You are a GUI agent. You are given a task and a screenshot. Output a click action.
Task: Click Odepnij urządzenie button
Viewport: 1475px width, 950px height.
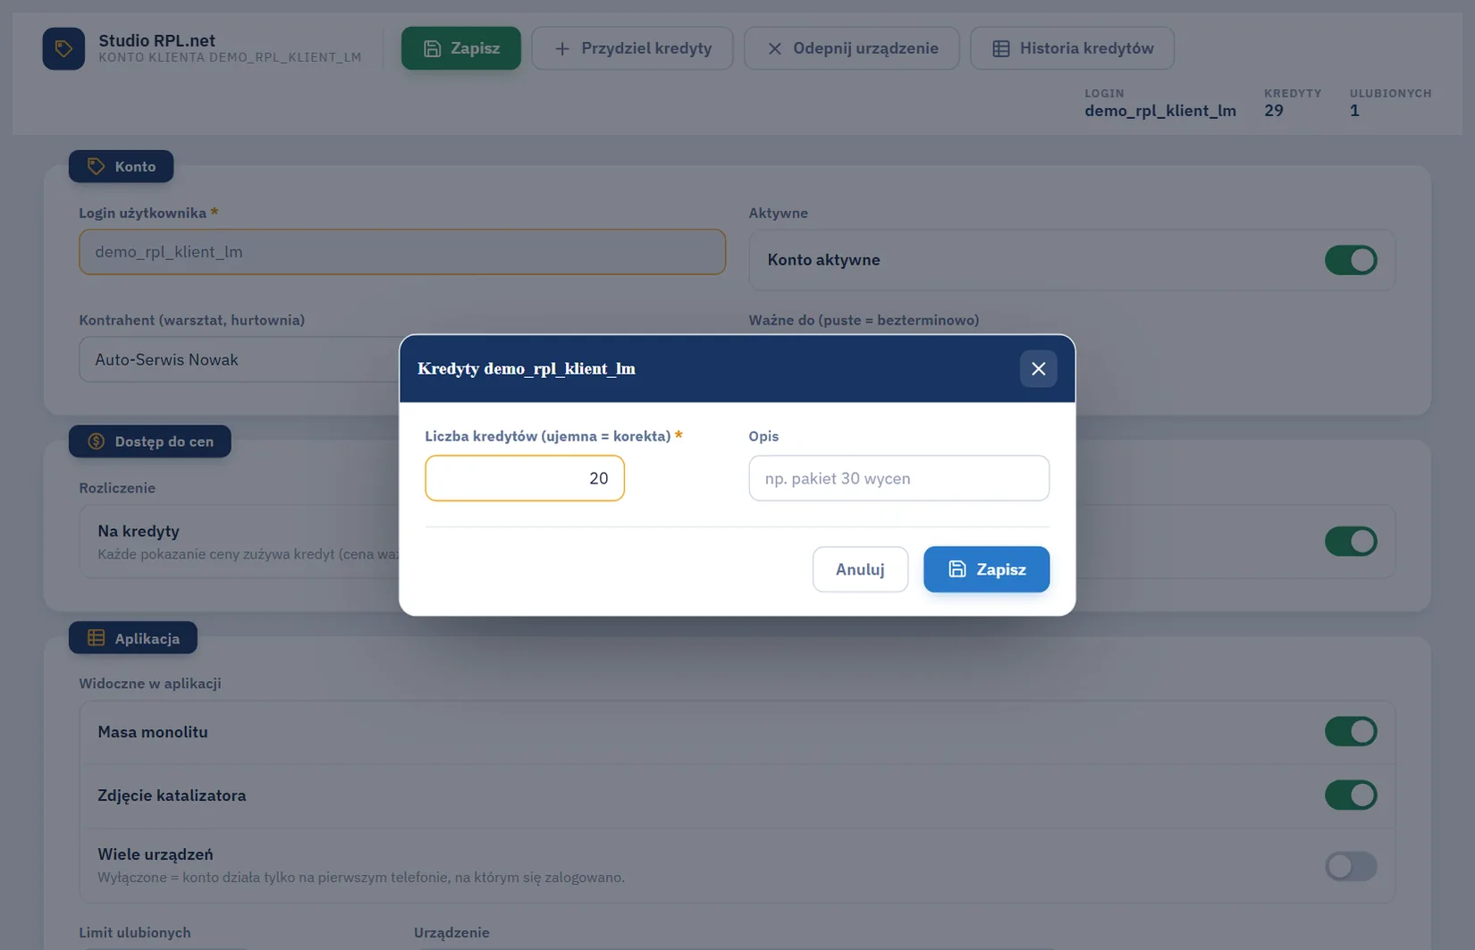click(852, 48)
